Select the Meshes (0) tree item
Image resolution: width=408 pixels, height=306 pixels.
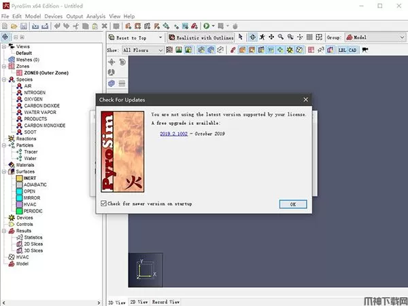28,60
